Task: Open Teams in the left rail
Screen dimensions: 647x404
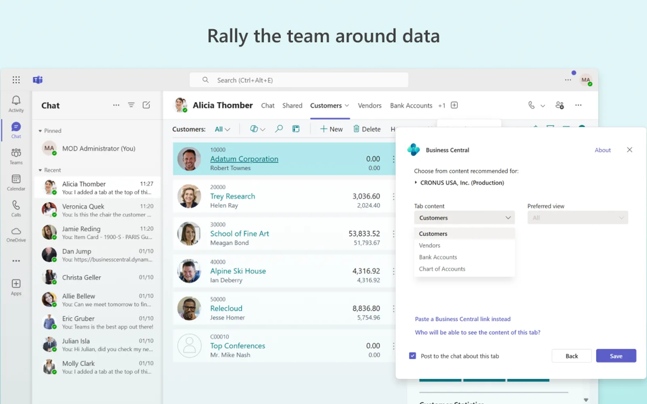Action: 16,156
